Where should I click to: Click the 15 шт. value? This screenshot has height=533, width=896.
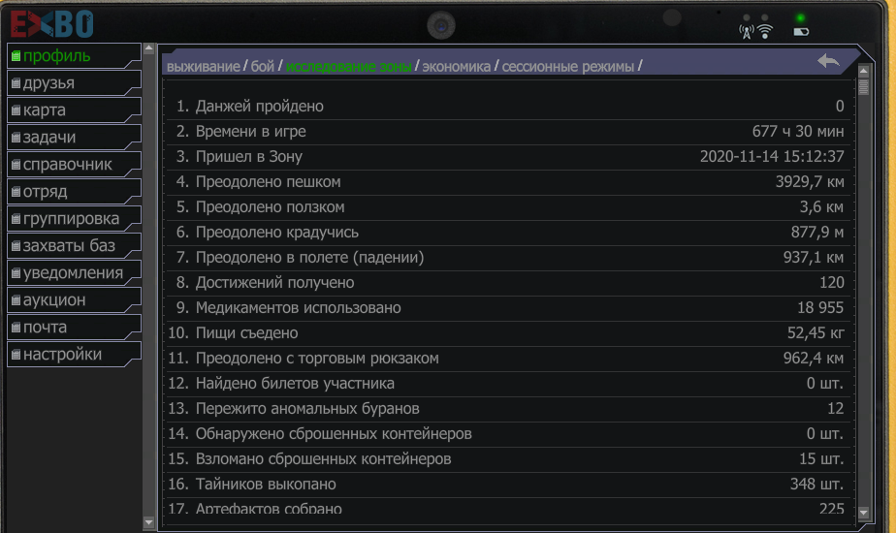pos(821,458)
